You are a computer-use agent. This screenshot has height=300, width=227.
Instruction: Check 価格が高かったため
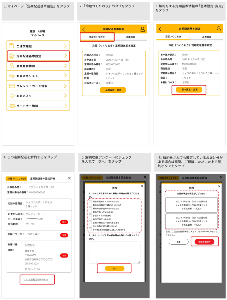pos(90,219)
